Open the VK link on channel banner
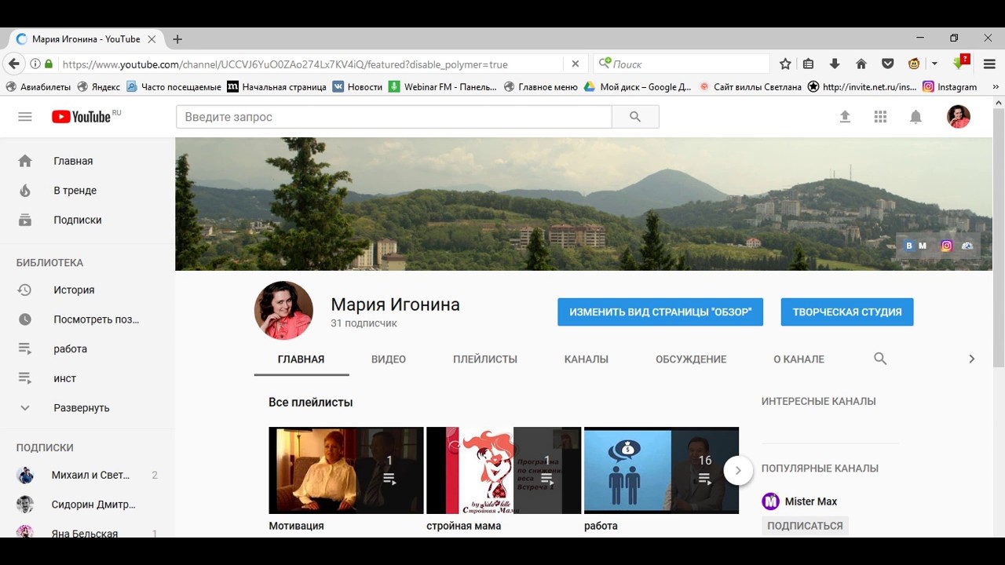 point(909,246)
